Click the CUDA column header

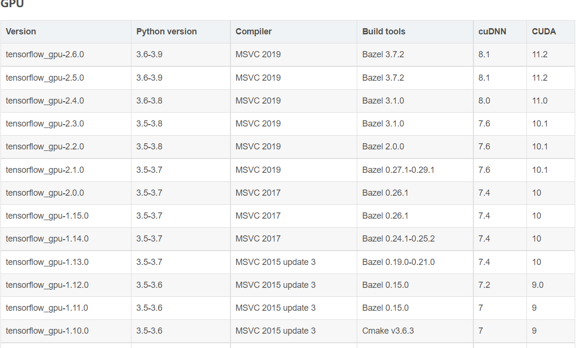(551, 32)
